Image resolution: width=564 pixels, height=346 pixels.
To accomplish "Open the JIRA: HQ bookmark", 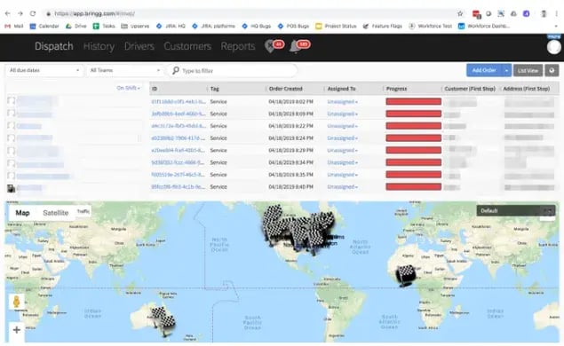I will (x=171, y=27).
